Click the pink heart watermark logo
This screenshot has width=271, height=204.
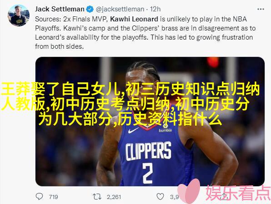tap(189, 191)
